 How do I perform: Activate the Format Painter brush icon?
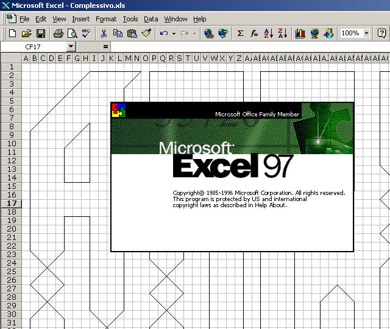[x=146, y=33]
